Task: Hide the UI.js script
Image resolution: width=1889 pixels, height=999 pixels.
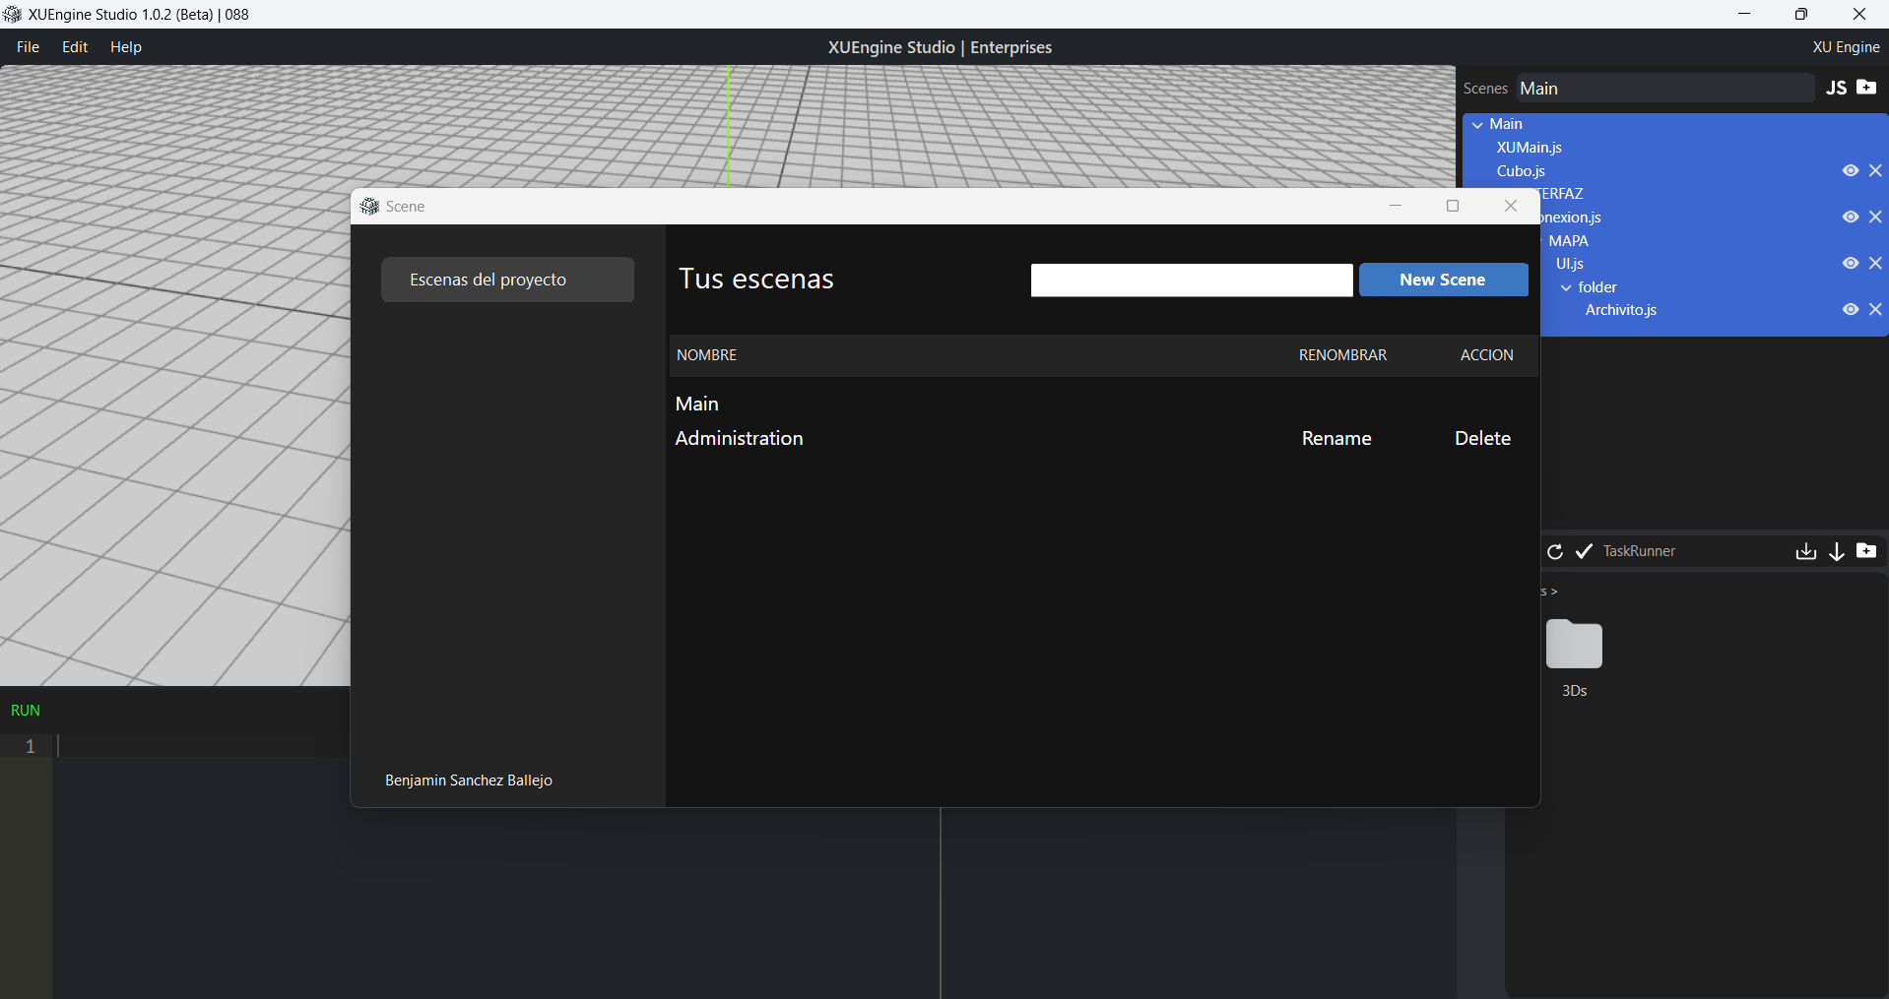Action: click(1851, 264)
